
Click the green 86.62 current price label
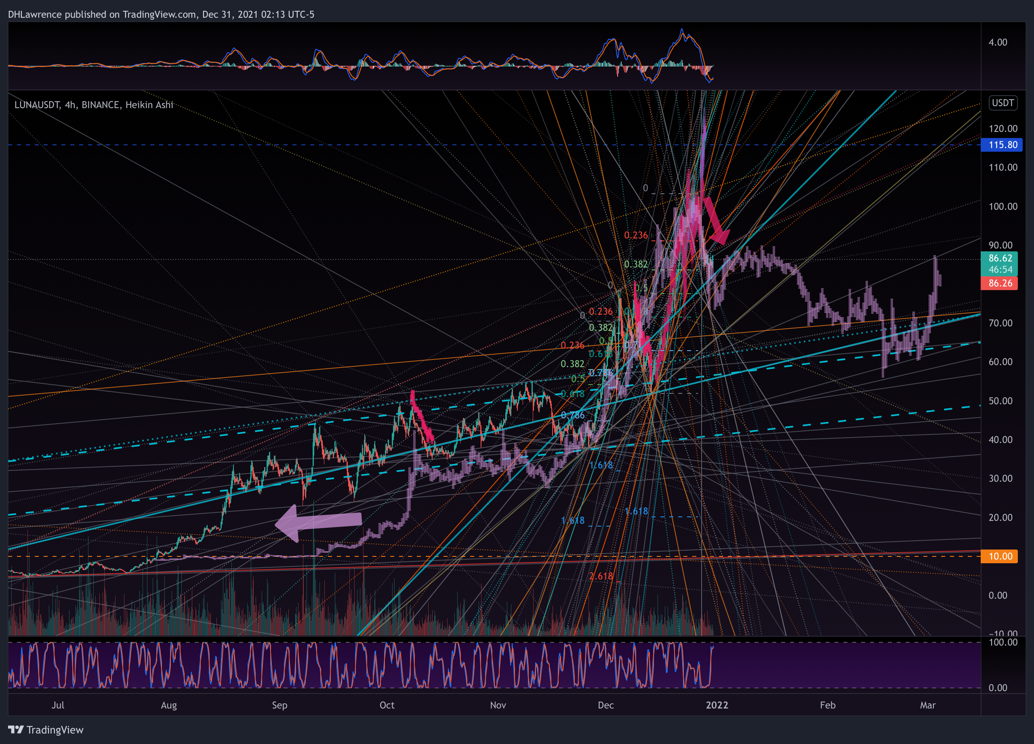pyautogui.click(x=999, y=258)
